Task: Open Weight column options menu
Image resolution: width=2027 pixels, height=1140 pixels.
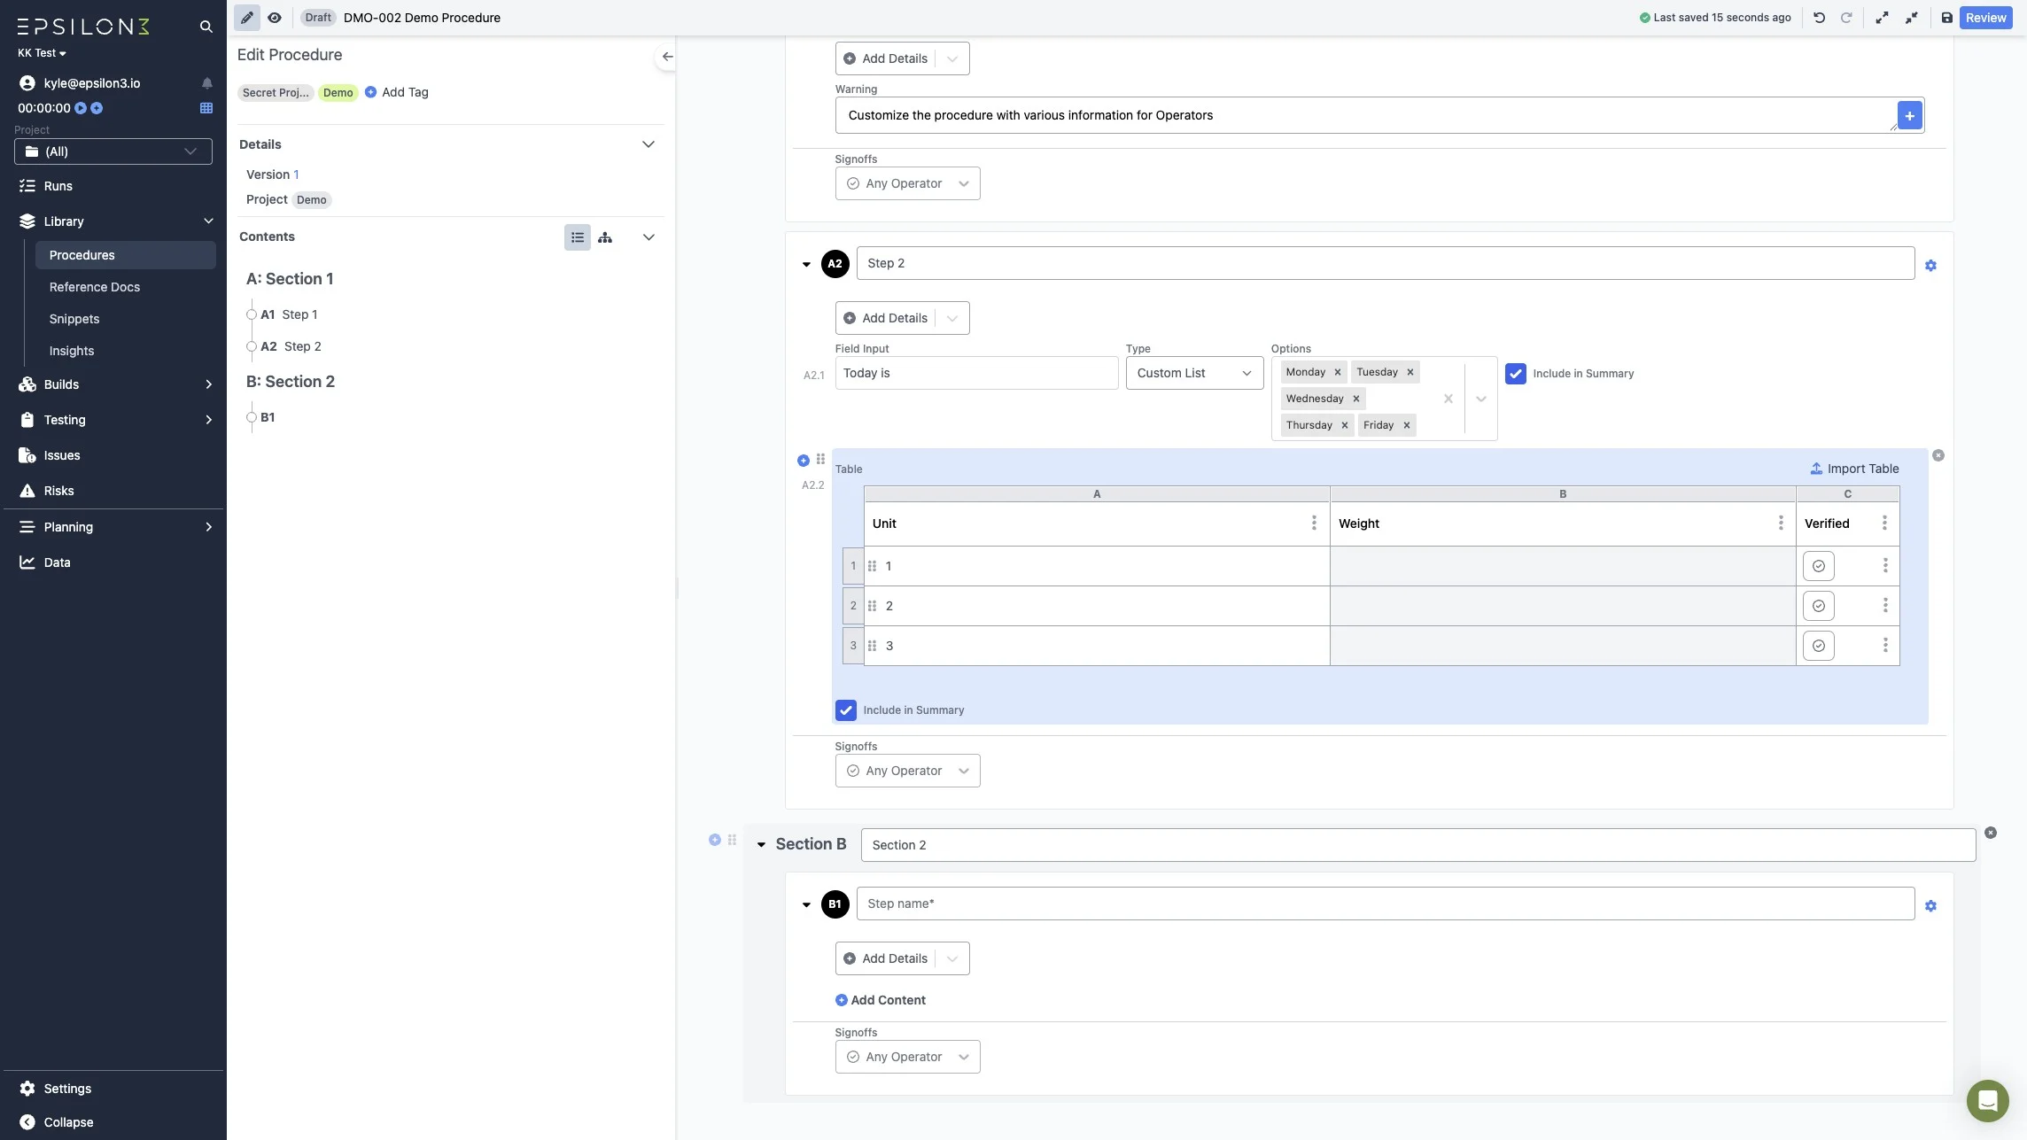Action: coord(1781,523)
